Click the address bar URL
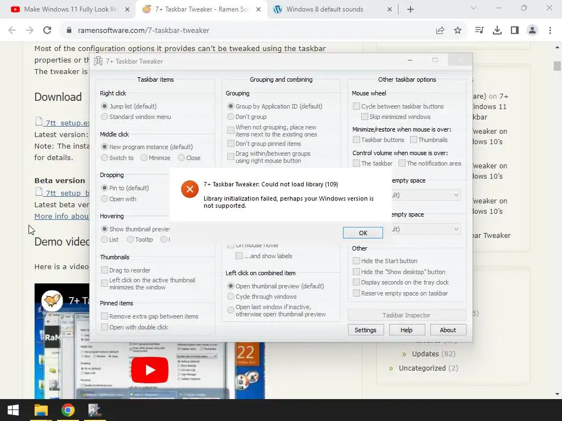This screenshot has width=562, height=421. (x=143, y=31)
